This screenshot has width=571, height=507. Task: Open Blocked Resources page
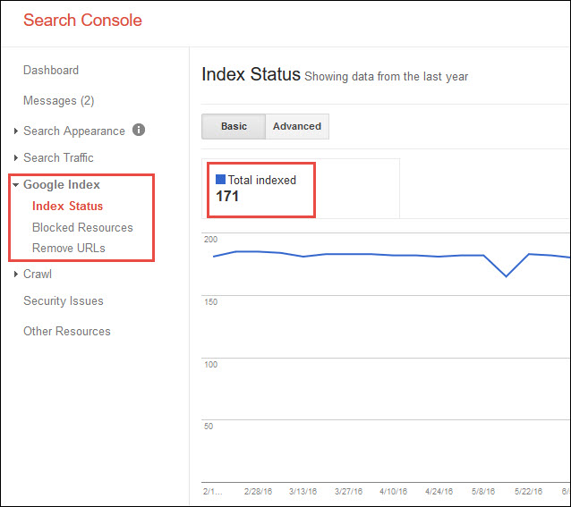(82, 227)
